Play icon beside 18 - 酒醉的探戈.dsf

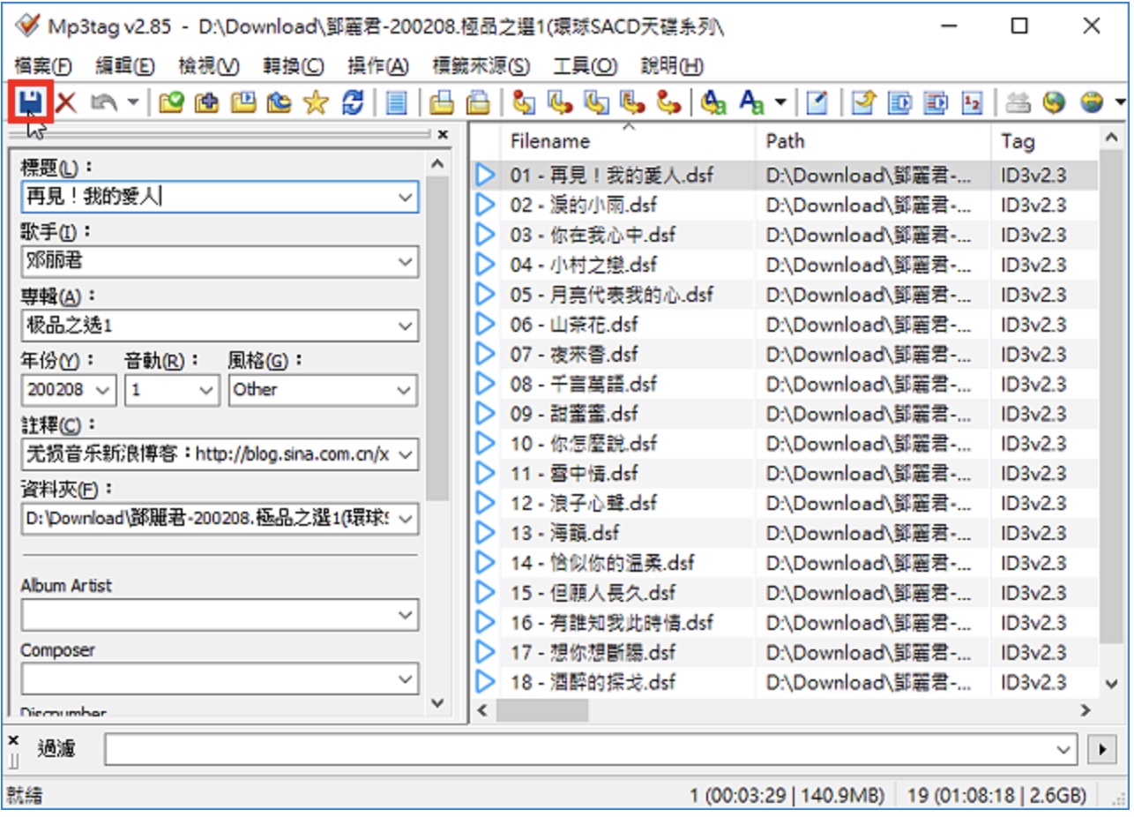[484, 681]
